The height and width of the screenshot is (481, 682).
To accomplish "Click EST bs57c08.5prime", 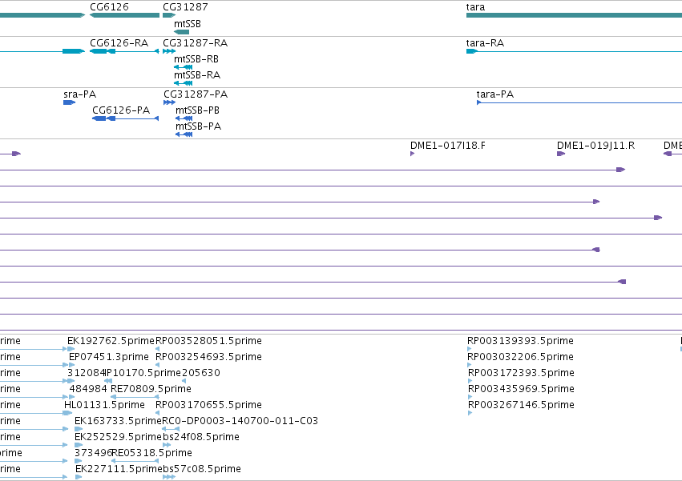I will pos(202,469).
